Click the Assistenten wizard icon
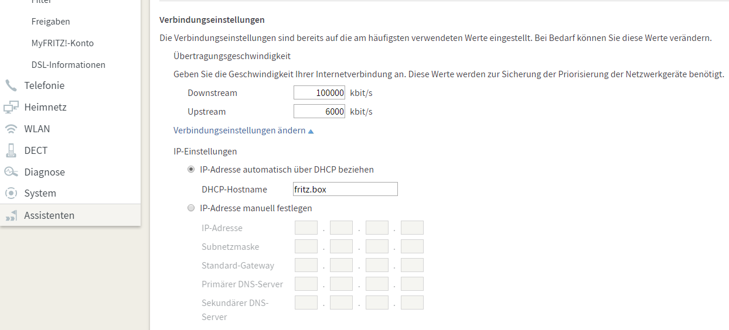729x330 pixels. [x=11, y=215]
